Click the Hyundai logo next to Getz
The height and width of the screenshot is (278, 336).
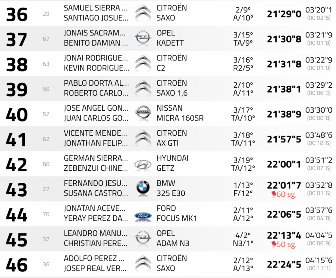tap(143, 163)
